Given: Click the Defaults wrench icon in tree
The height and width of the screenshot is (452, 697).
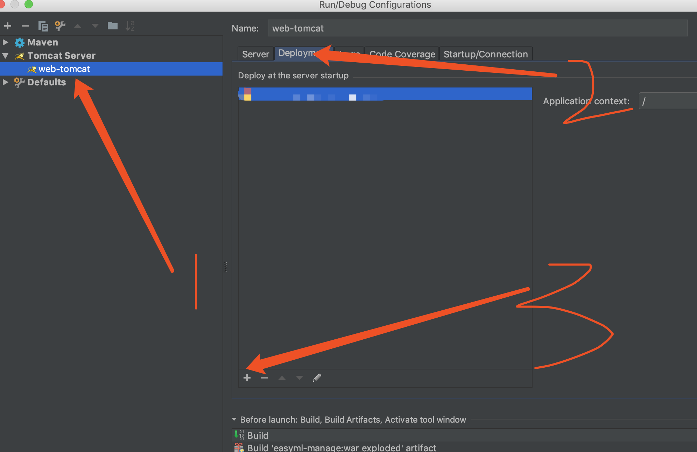Looking at the screenshot, I should (x=20, y=82).
